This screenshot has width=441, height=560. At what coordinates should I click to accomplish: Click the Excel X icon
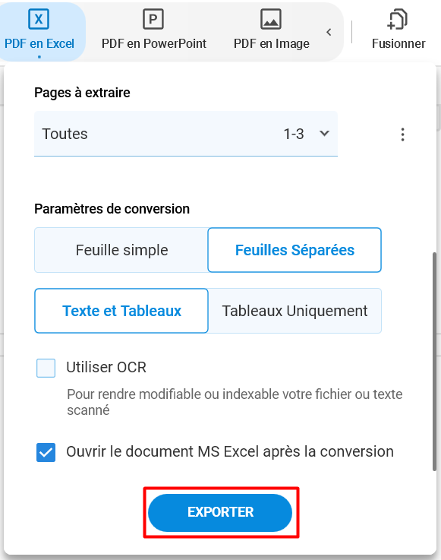39,19
